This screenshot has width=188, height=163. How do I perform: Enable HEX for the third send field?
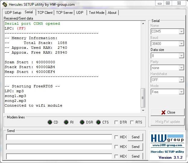pyautogui.click(x=116, y=156)
